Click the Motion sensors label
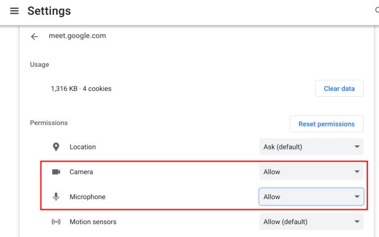 93,222
